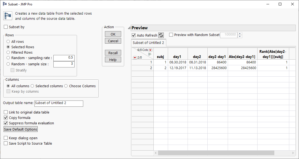299x159 pixels.
Task: Switch to the Subset of Untitled 2 tab
Action: point(149,43)
